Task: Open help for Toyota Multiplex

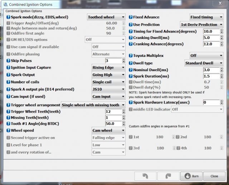Action: [x=131, y=56]
